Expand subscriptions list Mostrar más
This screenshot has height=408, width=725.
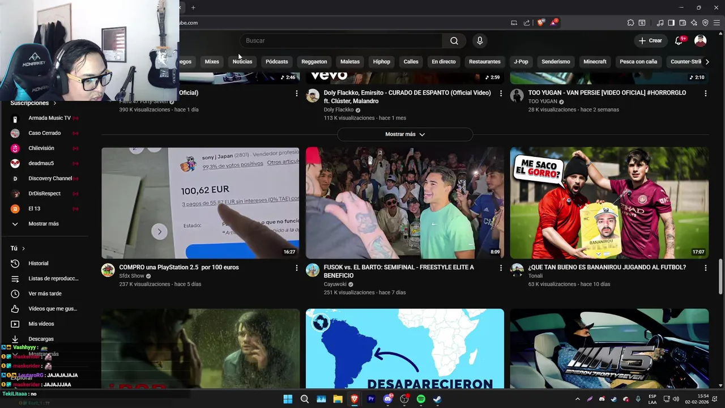click(x=44, y=224)
